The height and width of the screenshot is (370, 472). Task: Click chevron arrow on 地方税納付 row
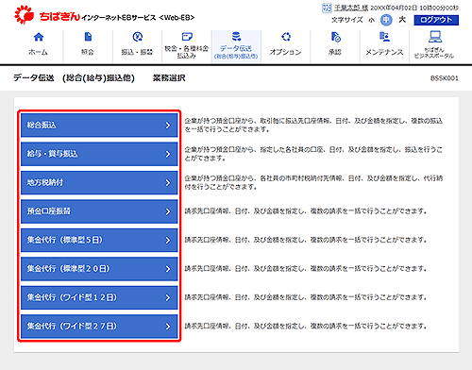pos(168,183)
